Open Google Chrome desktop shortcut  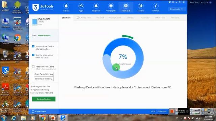17,40
